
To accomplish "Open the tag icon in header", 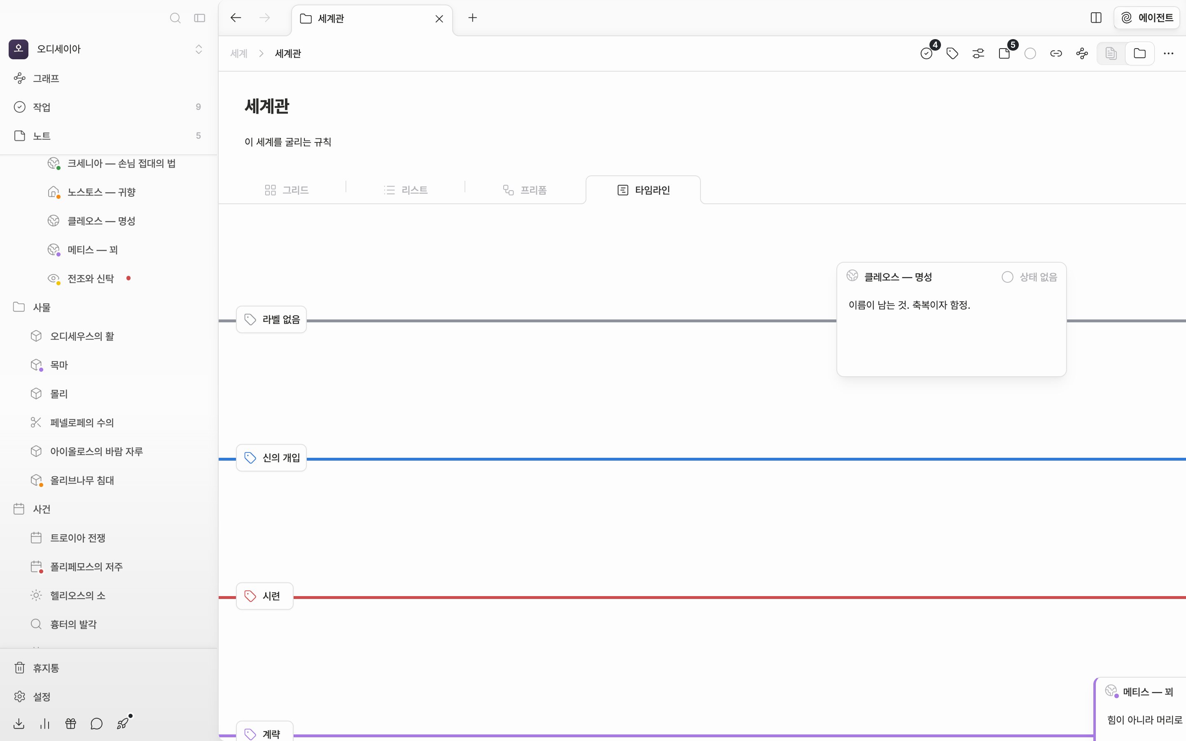I will point(952,54).
